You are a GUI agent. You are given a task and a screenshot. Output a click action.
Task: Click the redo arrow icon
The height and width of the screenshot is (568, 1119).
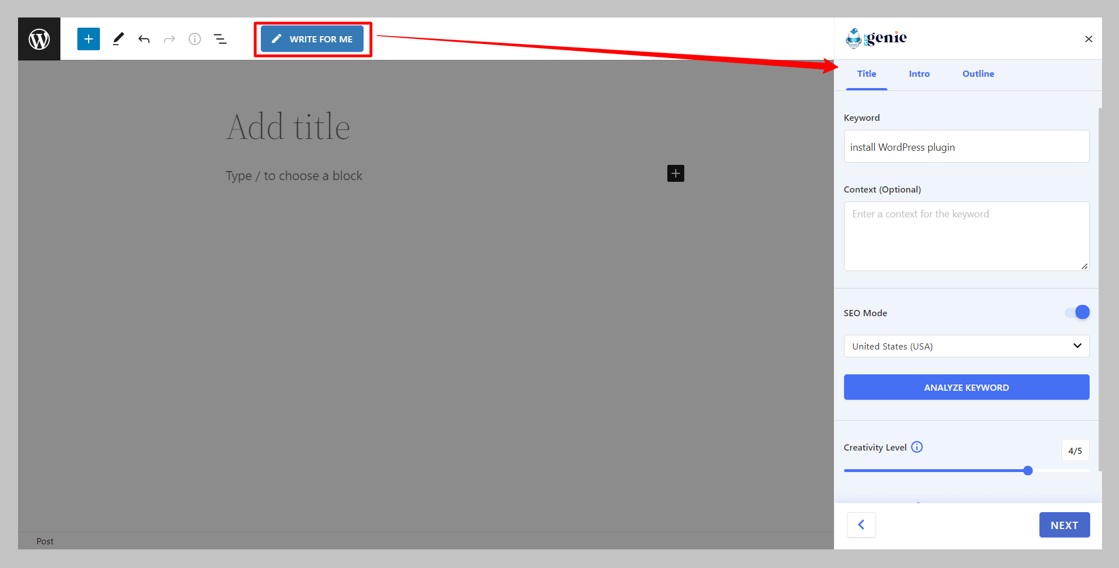click(x=169, y=39)
